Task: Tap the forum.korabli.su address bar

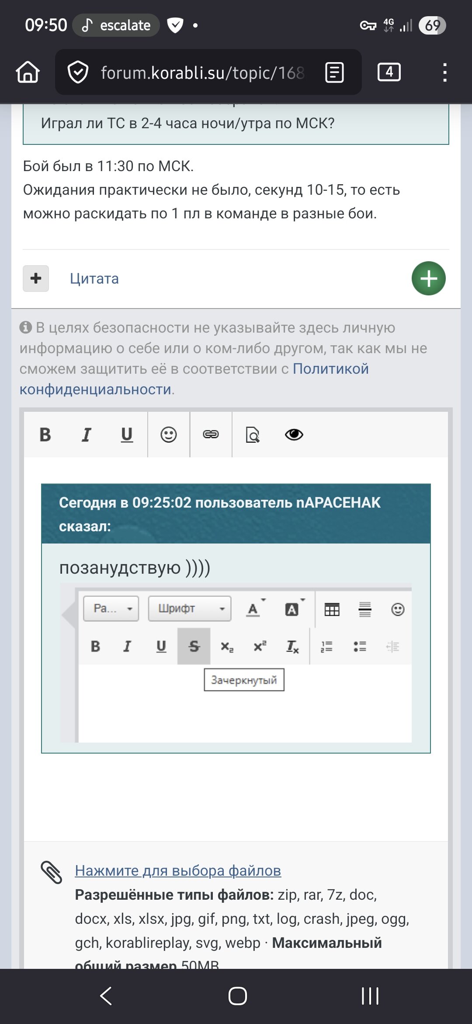Action: click(x=201, y=73)
